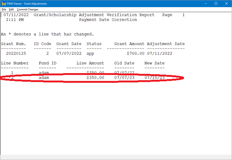This screenshot has width=232, height=160.
Task: Click the Page 1 indicator
Action: (x=173, y=15)
